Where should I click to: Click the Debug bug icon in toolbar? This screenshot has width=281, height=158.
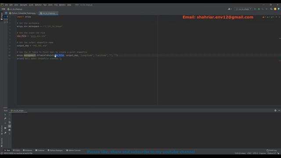[259, 9]
